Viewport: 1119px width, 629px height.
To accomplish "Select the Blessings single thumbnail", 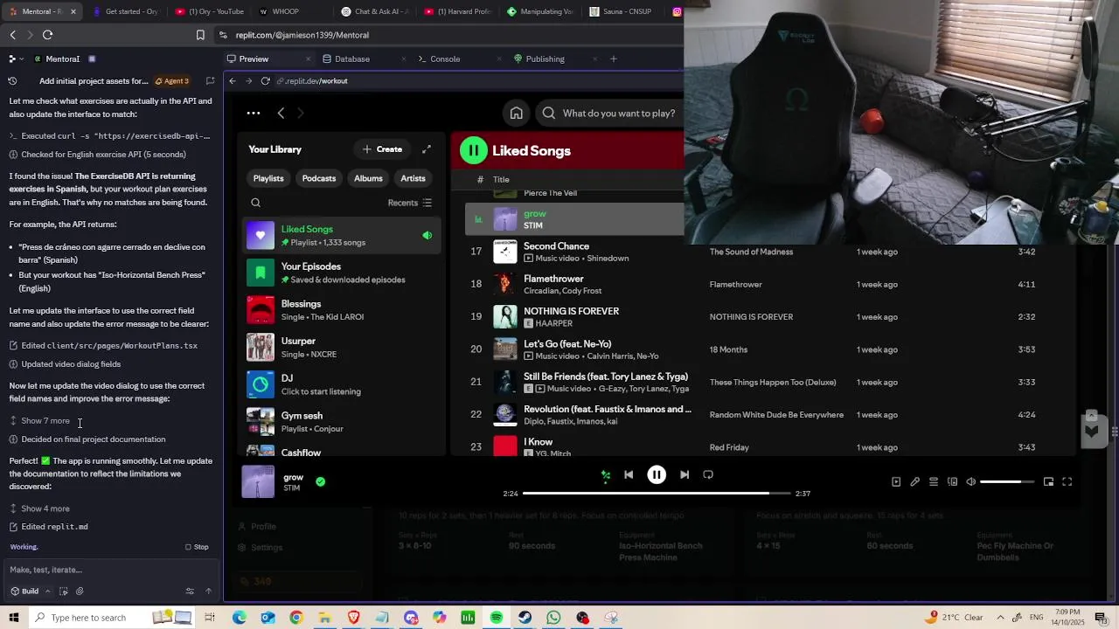I will point(261,310).
